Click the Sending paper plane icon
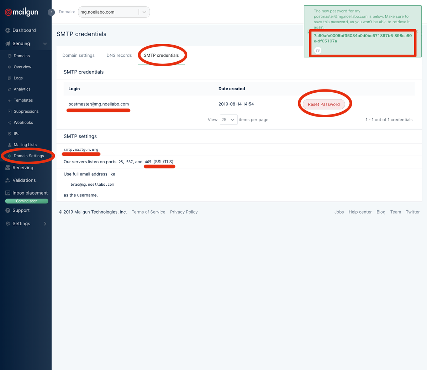Screen dimensions: 427x370 (x=8, y=43)
